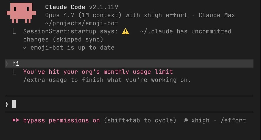Click the prompt chevron in the input line
Viewport: 261px width, 140px height.
(x=7, y=104)
